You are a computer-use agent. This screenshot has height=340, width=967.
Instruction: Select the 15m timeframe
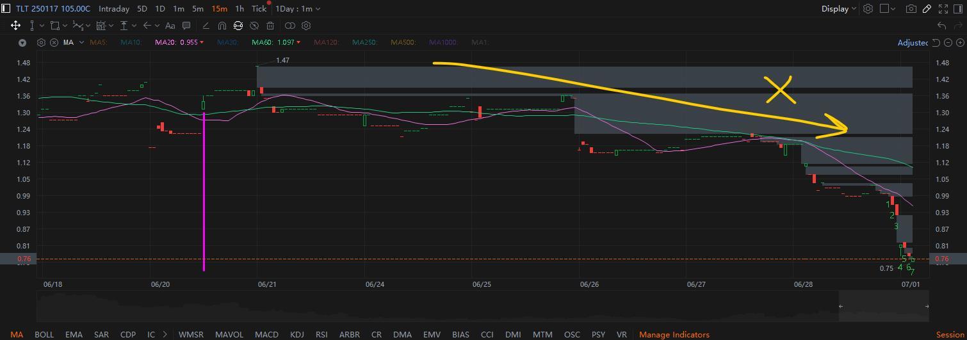219,9
